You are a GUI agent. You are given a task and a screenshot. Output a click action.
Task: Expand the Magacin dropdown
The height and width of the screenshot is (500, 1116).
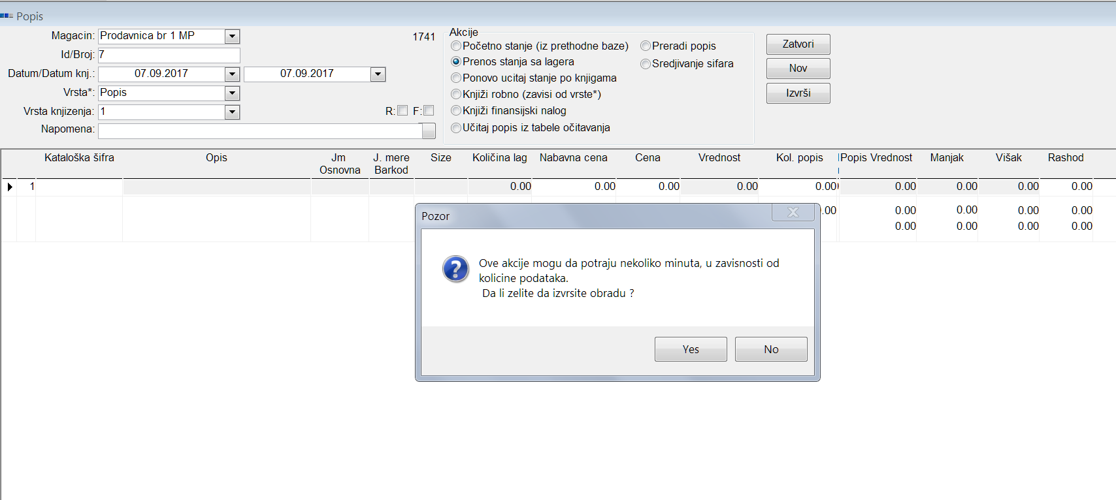pyautogui.click(x=232, y=37)
